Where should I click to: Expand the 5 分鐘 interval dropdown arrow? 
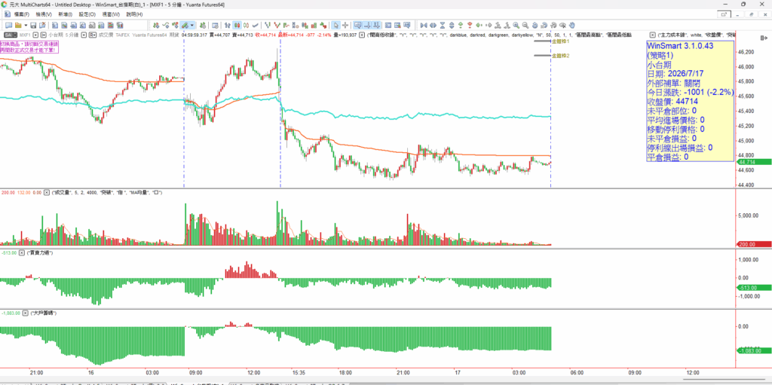(x=84, y=35)
